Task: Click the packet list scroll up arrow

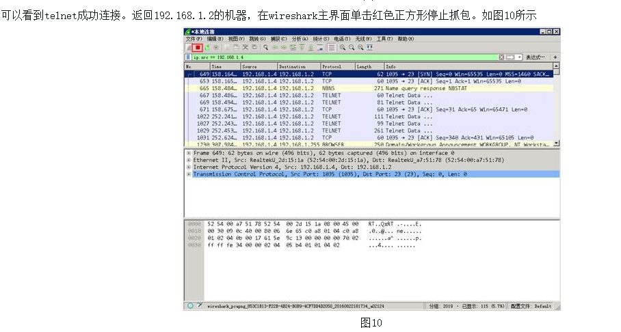Action: click(x=556, y=66)
